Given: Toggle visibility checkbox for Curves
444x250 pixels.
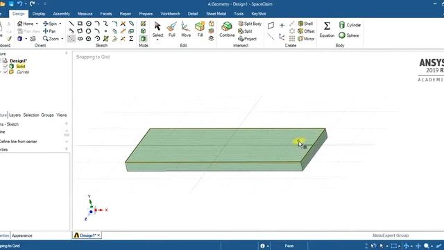Looking at the screenshot, I should click(x=6, y=72).
